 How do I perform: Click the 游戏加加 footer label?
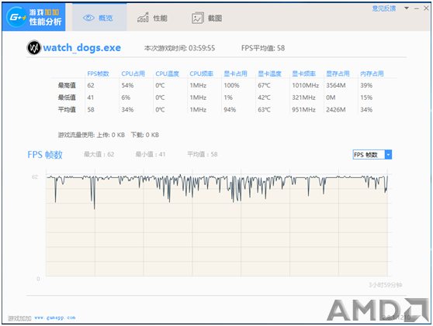(x=19, y=318)
